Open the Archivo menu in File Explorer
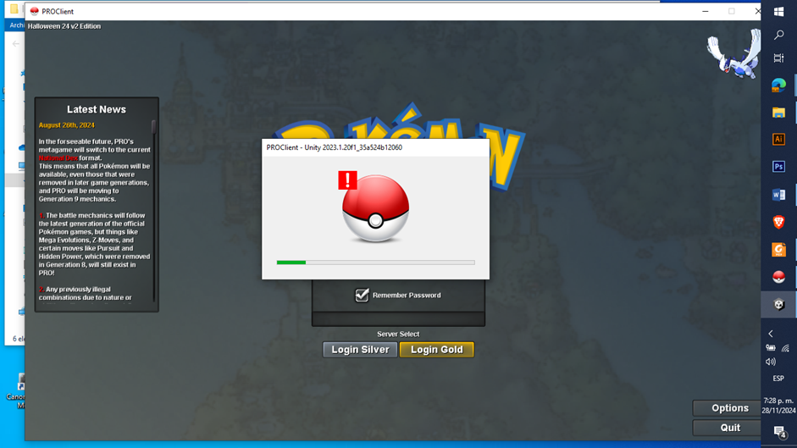 click(17, 25)
